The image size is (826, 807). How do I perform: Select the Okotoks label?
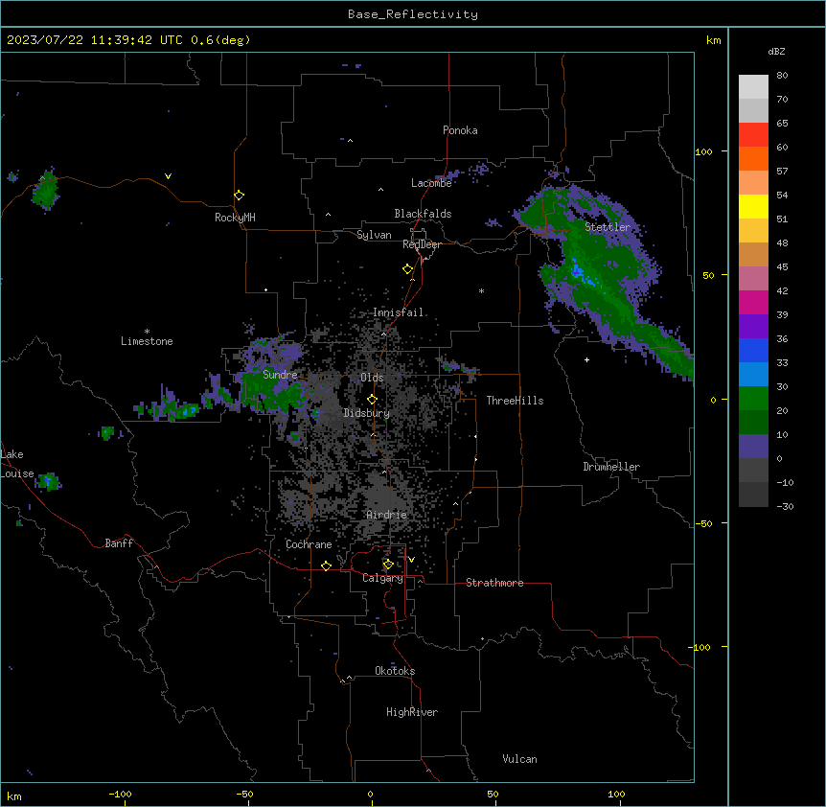(395, 671)
